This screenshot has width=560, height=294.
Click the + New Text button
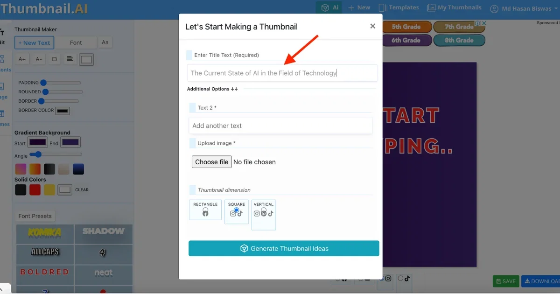[35, 42]
